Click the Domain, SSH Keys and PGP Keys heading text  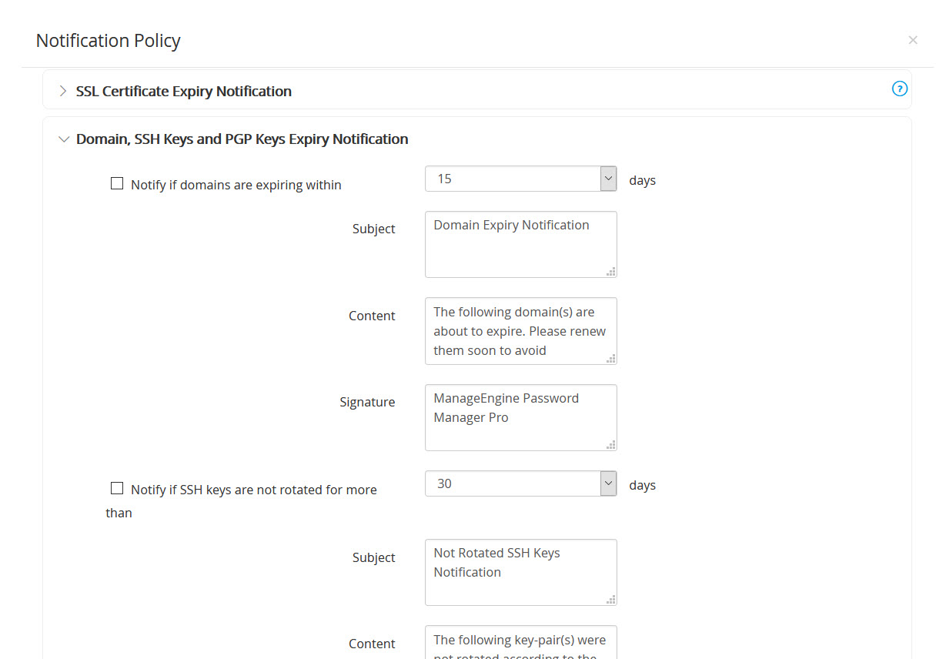242,139
